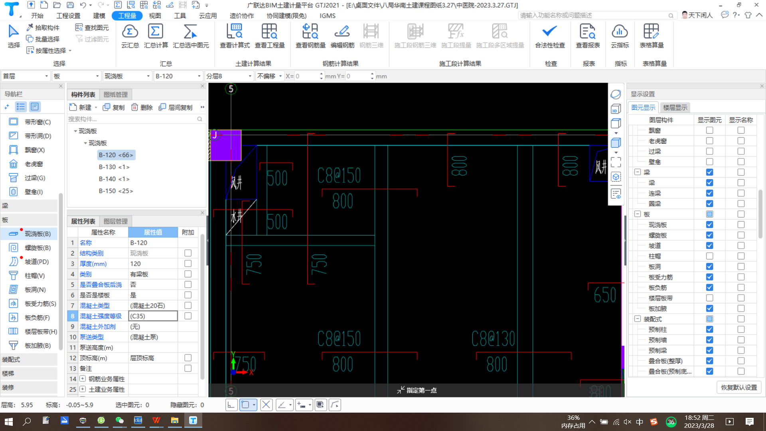This screenshot has width=766, height=431.
Task: Click the X offset input field
Action: (307, 76)
